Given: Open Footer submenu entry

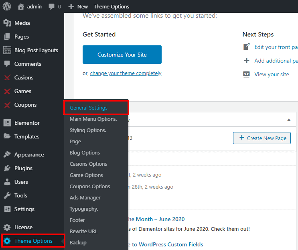Looking at the screenshot, I should pyautogui.click(x=77, y=220).
